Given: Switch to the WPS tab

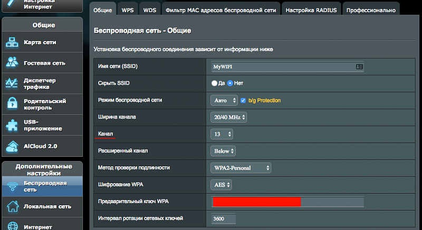Looking at the screenshot, I should [127, 9].
